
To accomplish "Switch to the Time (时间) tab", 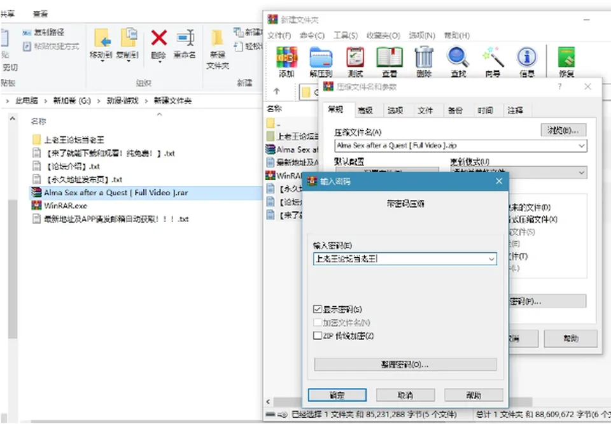I will 485,111.
